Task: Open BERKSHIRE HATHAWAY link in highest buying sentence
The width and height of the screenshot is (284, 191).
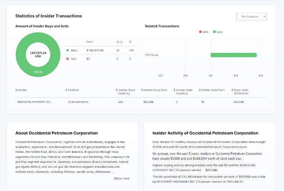Action: tap(204, 168)
